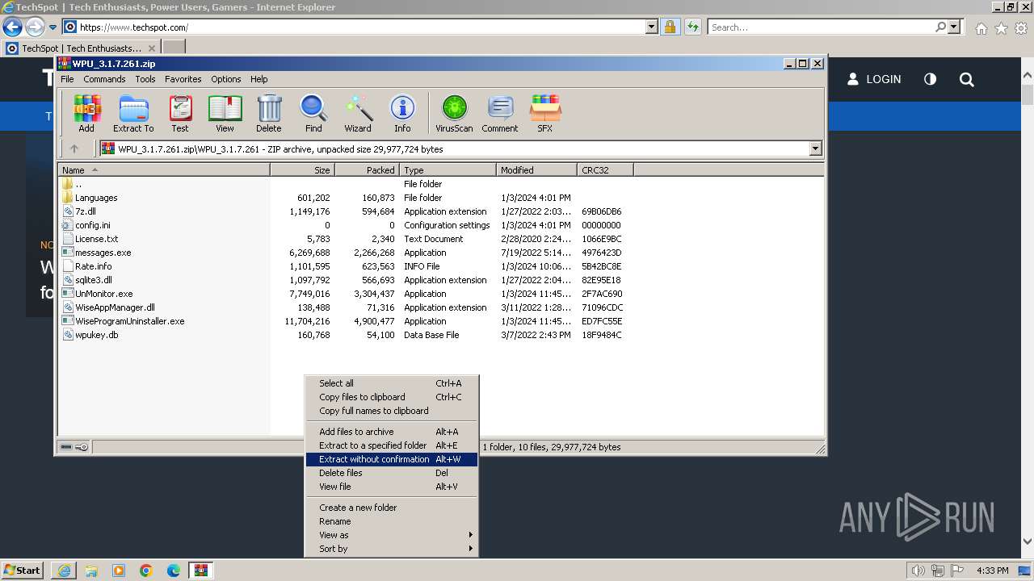Open the Comment tool

tap(500, 113)
